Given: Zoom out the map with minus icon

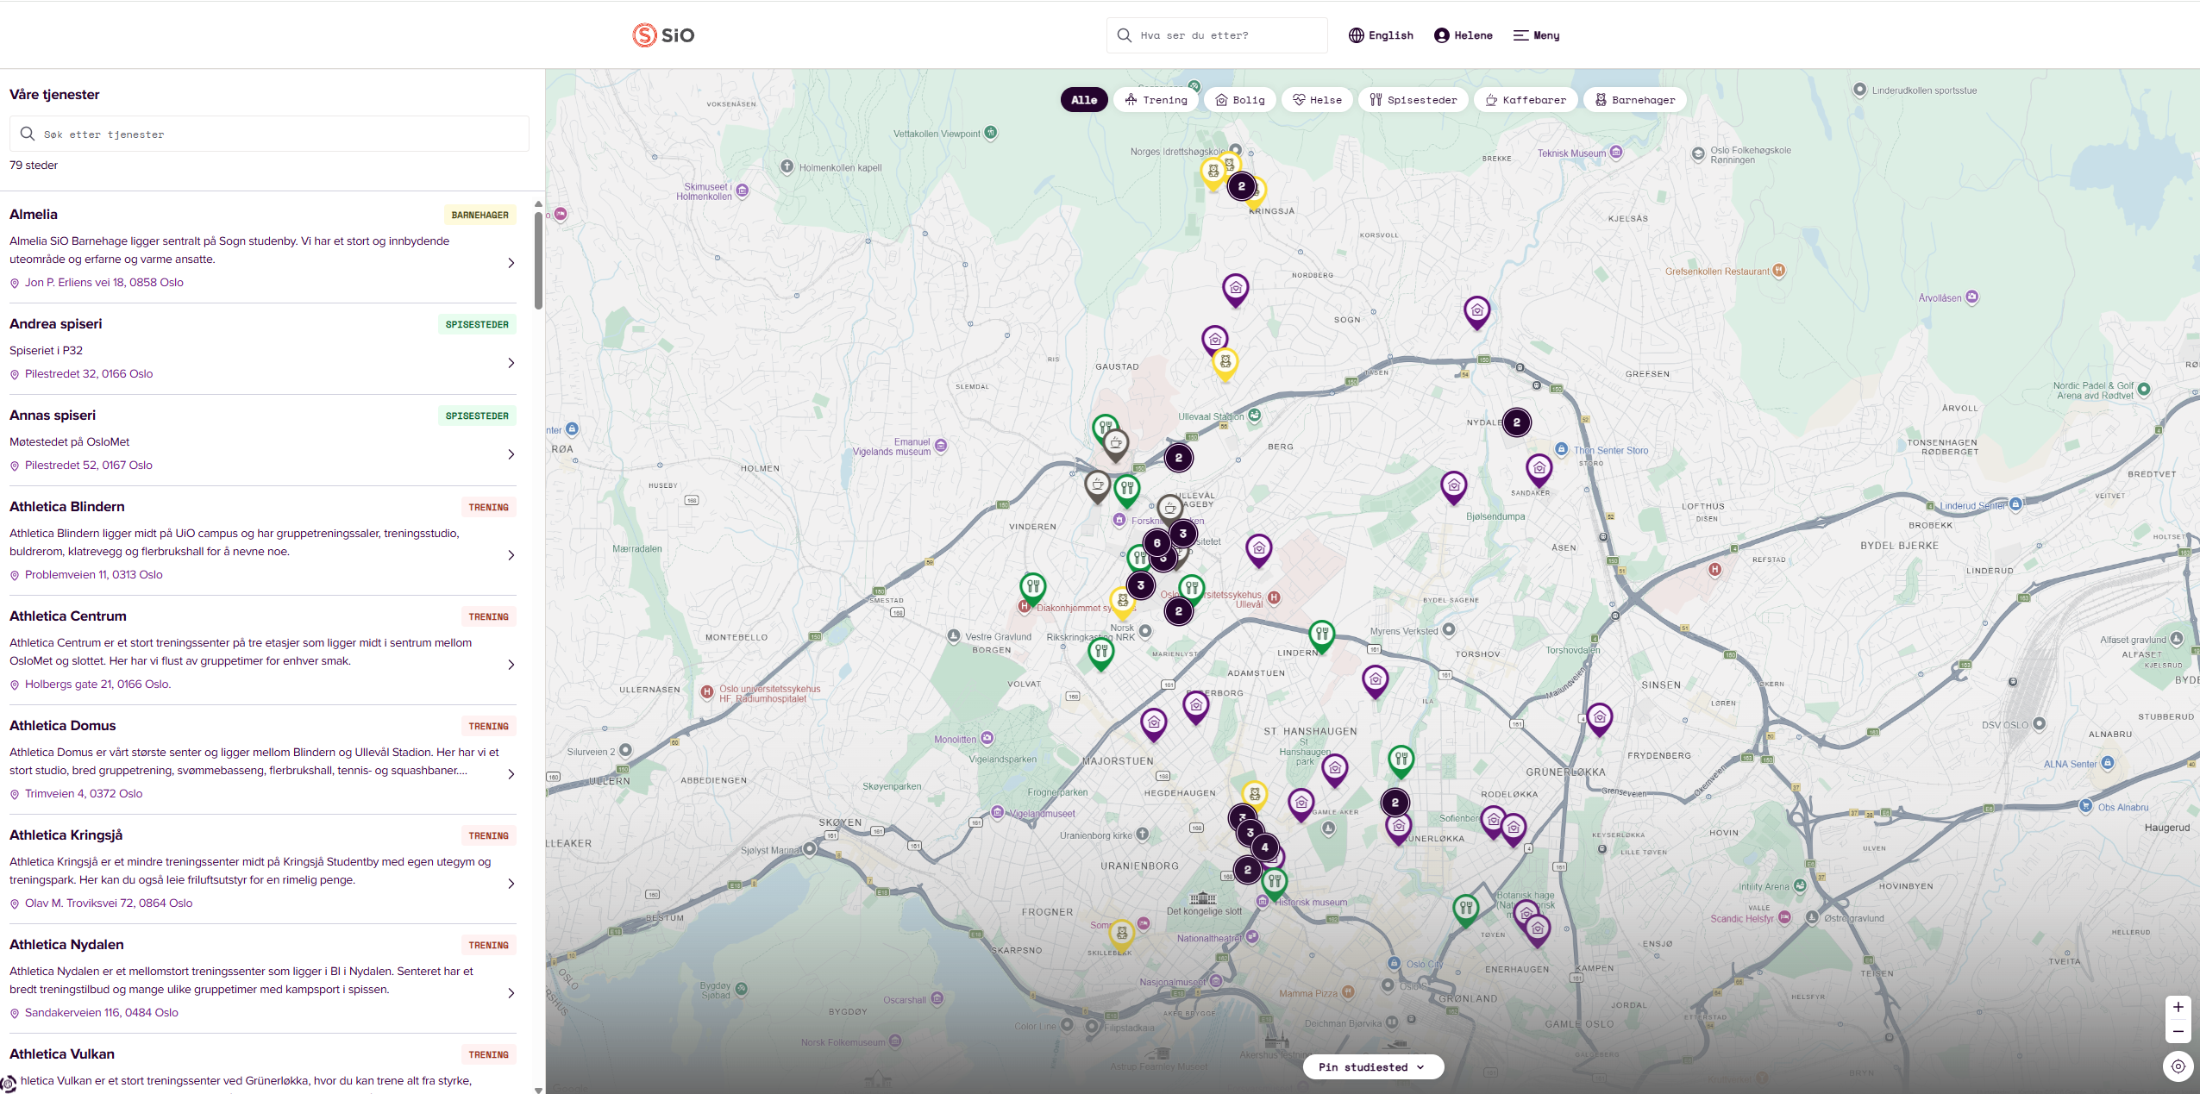Looking at the screenshot, I should click(2178, 1031).
